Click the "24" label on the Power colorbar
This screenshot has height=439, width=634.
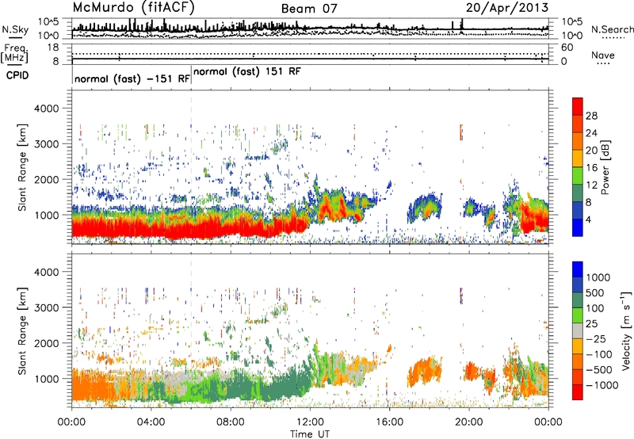591,133
